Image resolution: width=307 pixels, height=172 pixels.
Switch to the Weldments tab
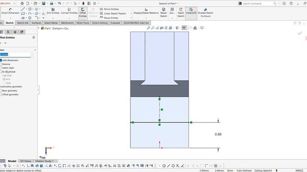67,23
